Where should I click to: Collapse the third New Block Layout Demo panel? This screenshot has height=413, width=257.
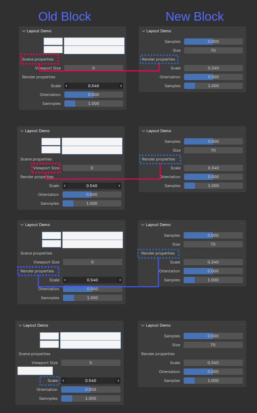tap(143, 225)
